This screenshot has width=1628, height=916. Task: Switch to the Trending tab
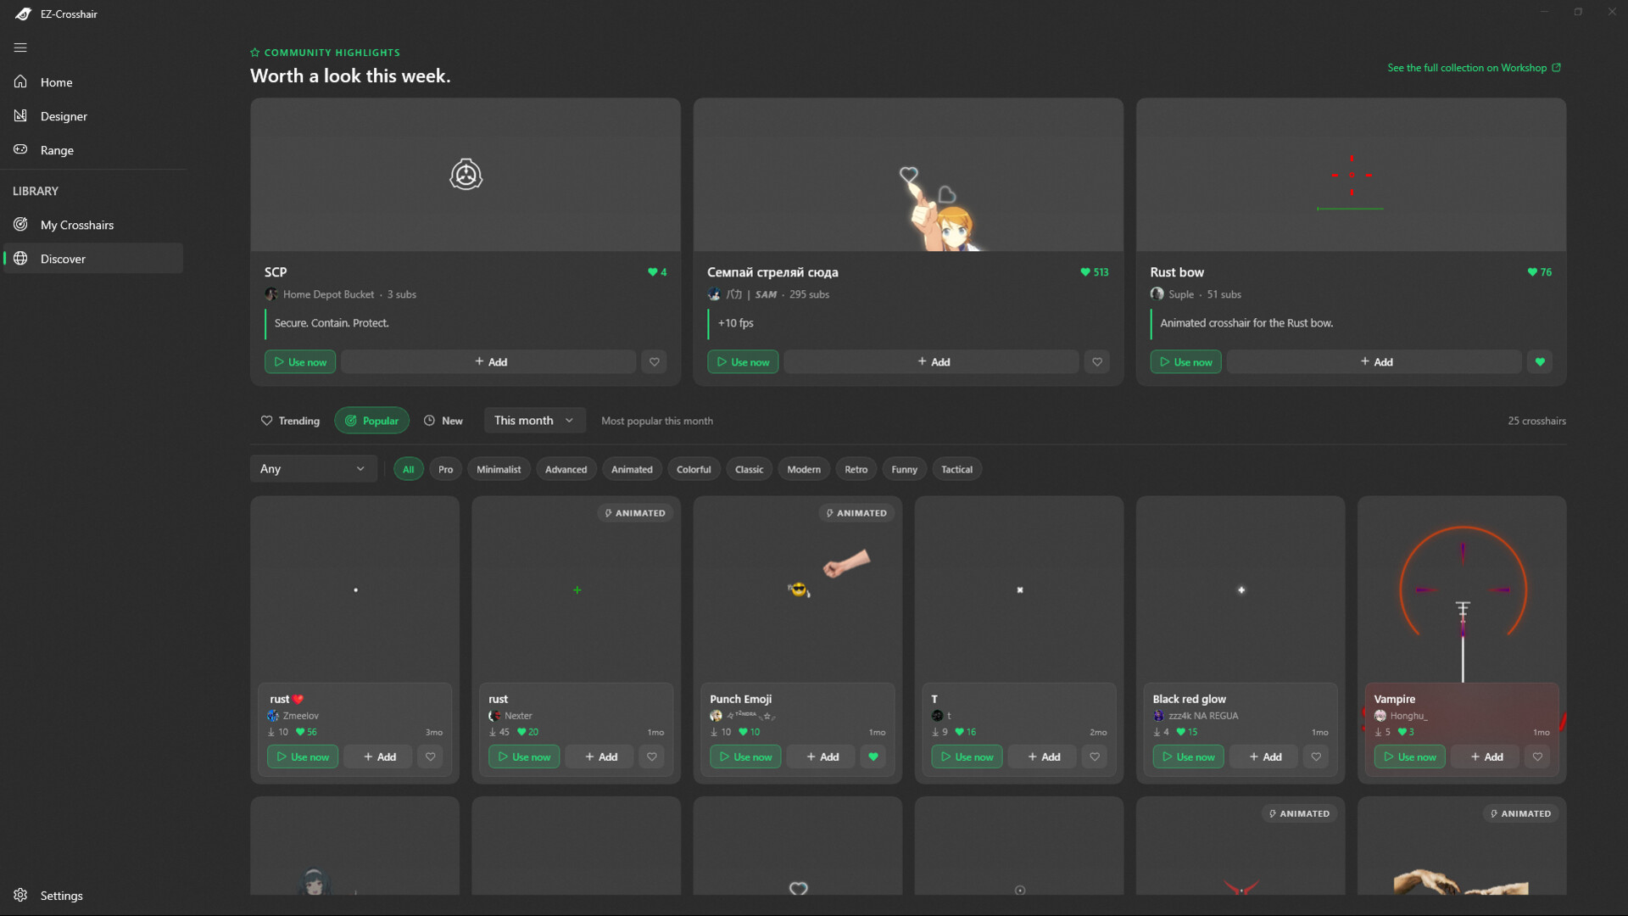(290, 420)
